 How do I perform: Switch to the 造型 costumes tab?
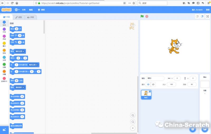18,17
